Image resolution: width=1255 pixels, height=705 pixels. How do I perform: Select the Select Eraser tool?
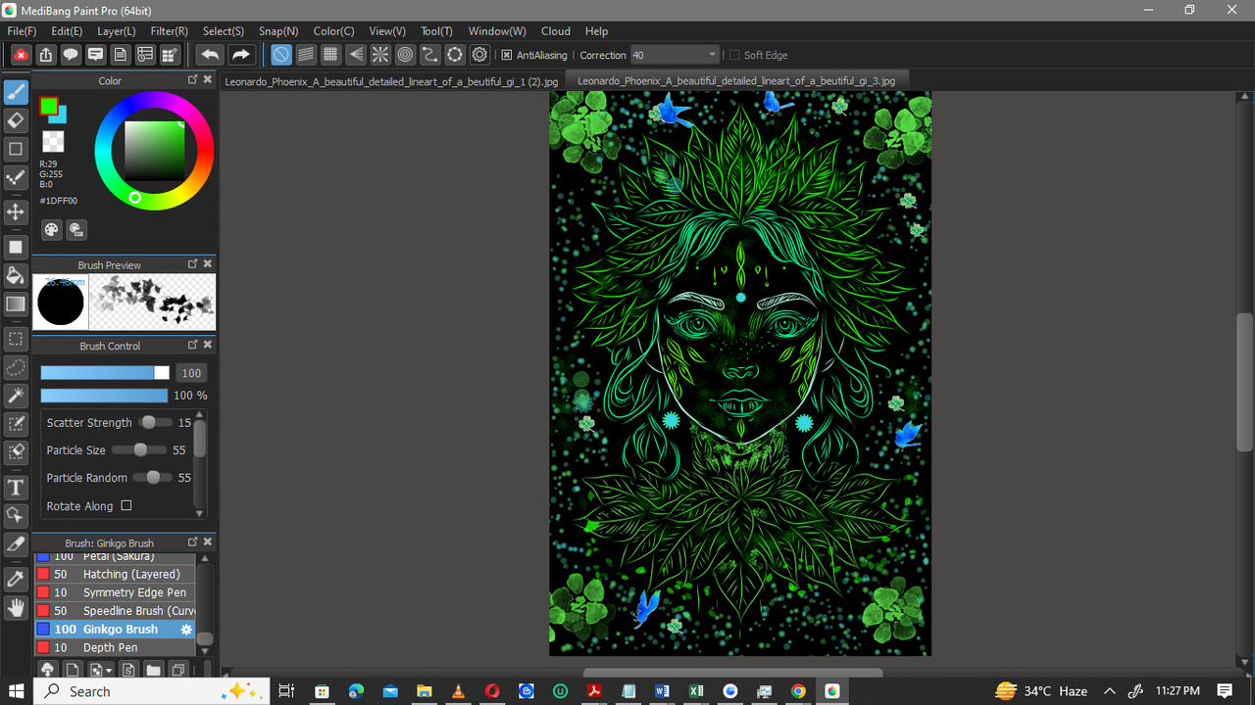click(x=16, y=452)
